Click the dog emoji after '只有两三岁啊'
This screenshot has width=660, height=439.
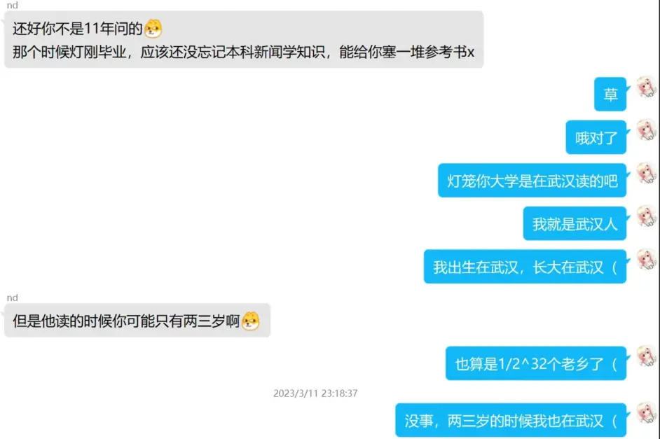tap(250, 321)
